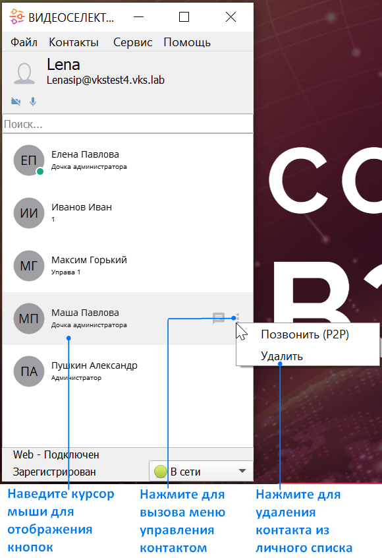Toggle the camera off icon under Lena

pos(16,102)
